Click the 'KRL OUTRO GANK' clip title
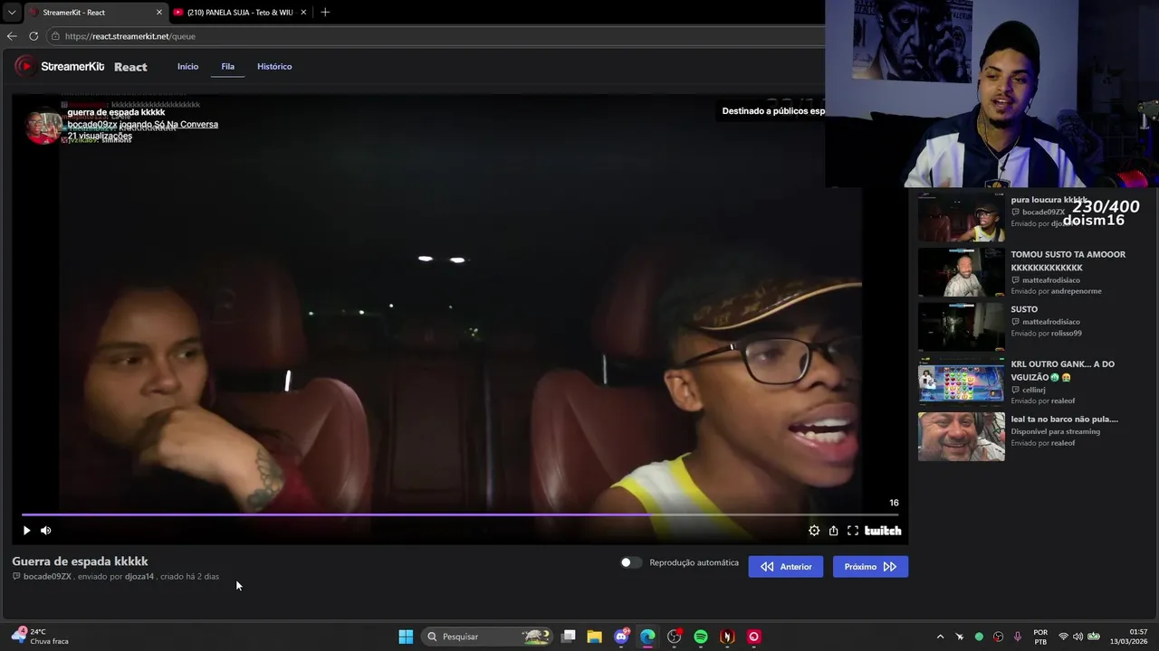1159x651 pixels. (x=1063, y=371)
